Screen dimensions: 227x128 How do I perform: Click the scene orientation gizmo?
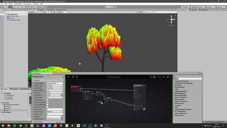(x=171, y=19)
